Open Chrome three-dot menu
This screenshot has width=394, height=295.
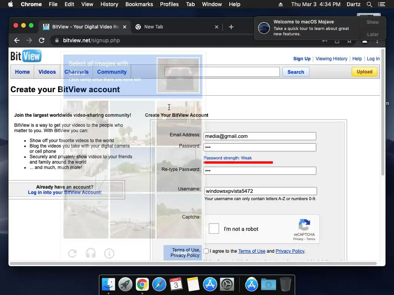[x=377, y=41]
